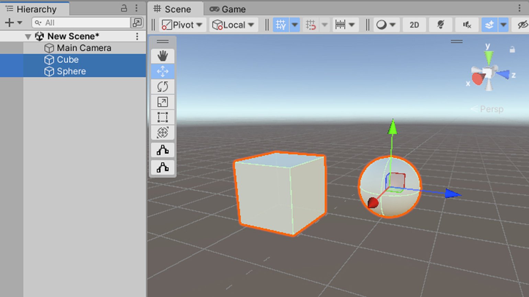Open the draw mode shading dropdown

point(386,25)
